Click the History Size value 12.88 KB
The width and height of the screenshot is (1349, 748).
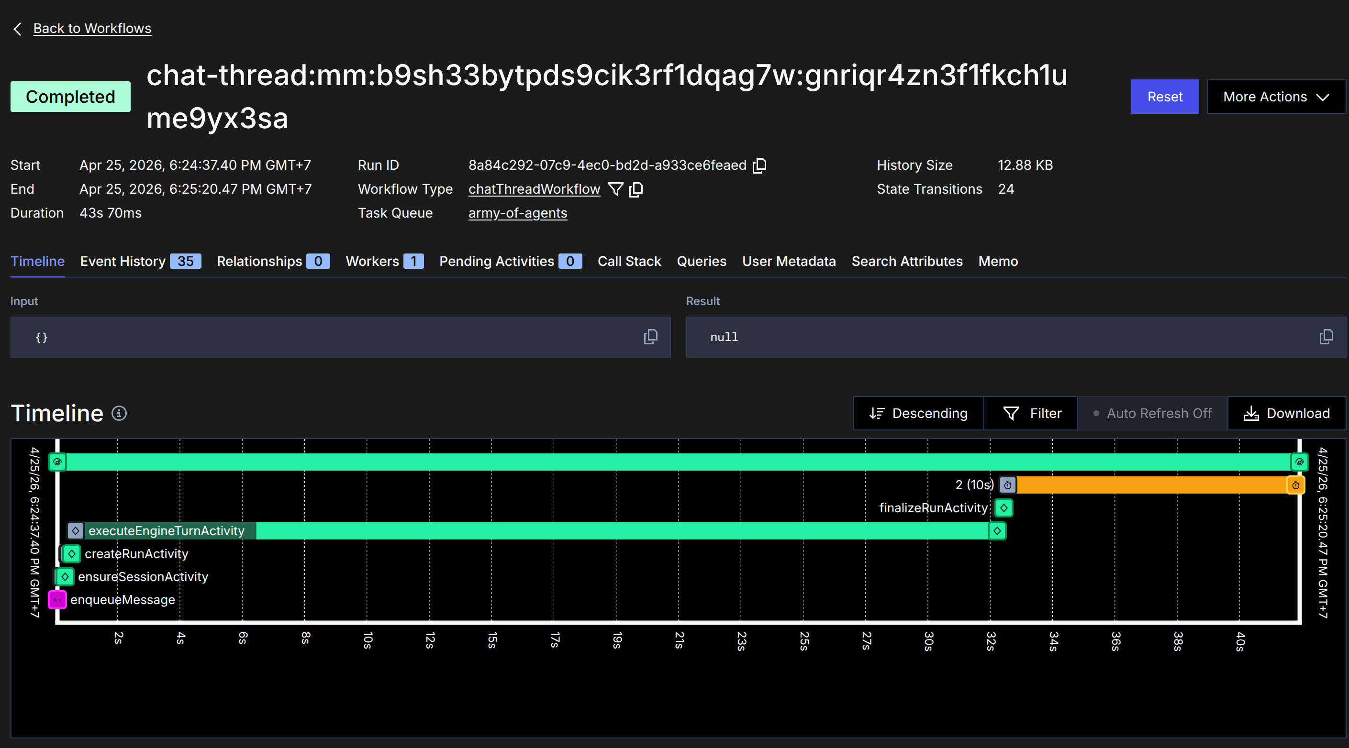pyautogui.click(x=1026, y=165)
